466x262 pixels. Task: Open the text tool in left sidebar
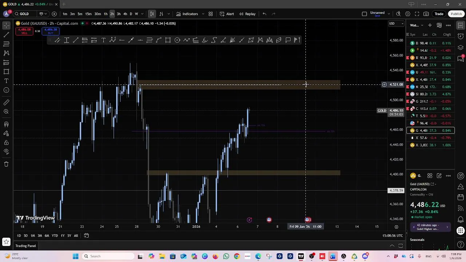point(6,81)
